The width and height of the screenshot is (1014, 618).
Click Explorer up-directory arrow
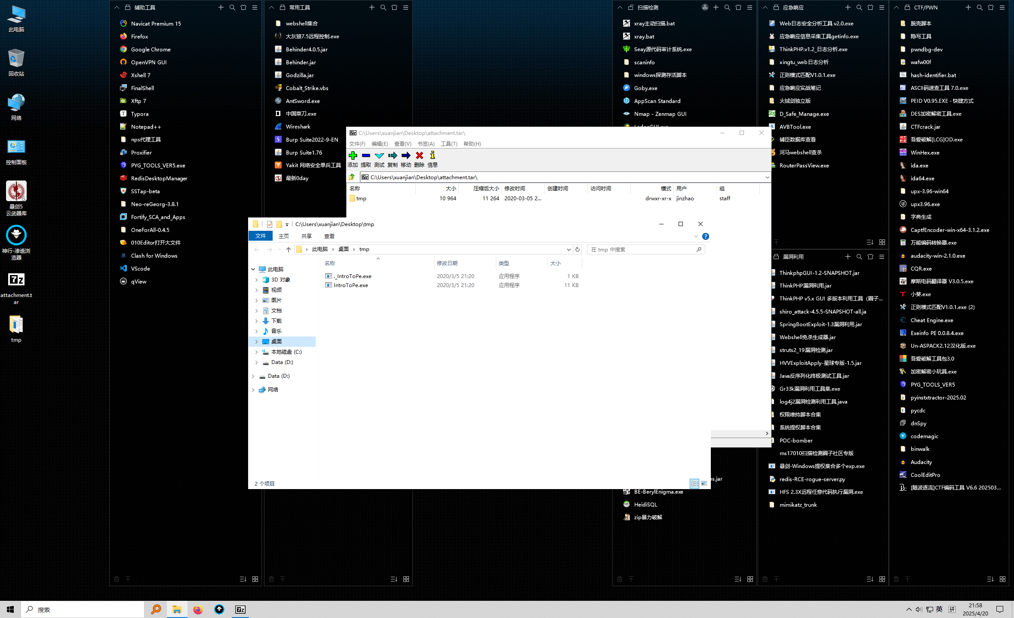point(289,249)
